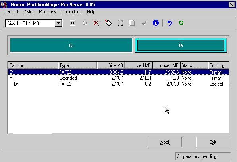Screen dimensions: 237x162
Task: Click the Check partition checkmark icon
Action: [144, 23]
